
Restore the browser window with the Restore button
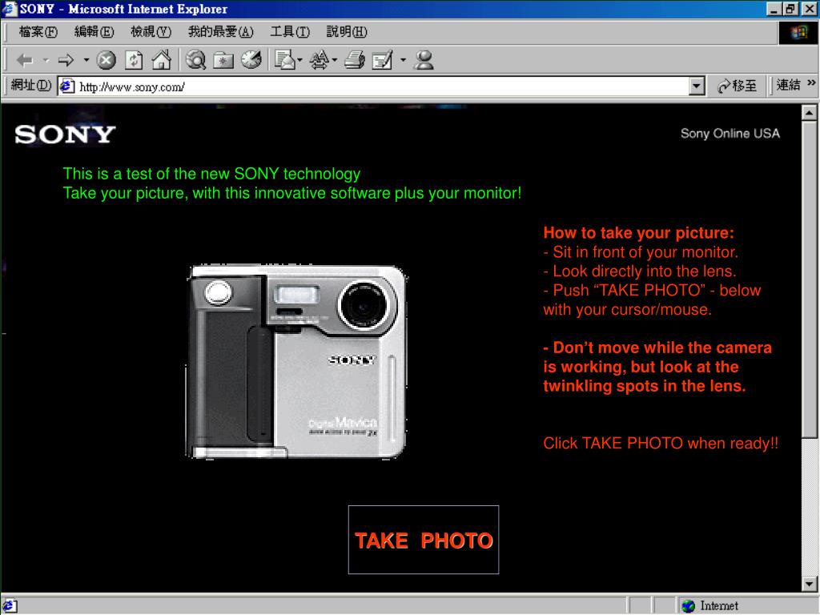coord(790,9)
